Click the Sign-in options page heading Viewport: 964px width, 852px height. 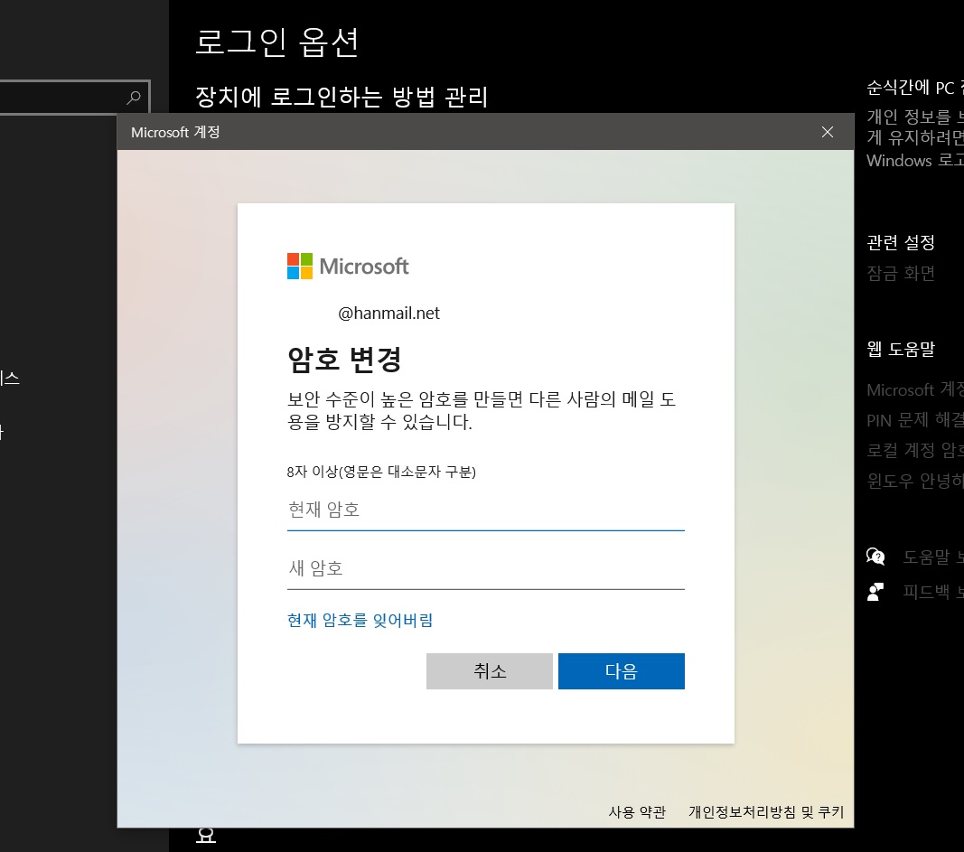tap(276, 42)
